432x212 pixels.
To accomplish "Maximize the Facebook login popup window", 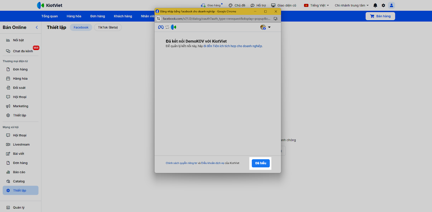I will pos(265,11).
